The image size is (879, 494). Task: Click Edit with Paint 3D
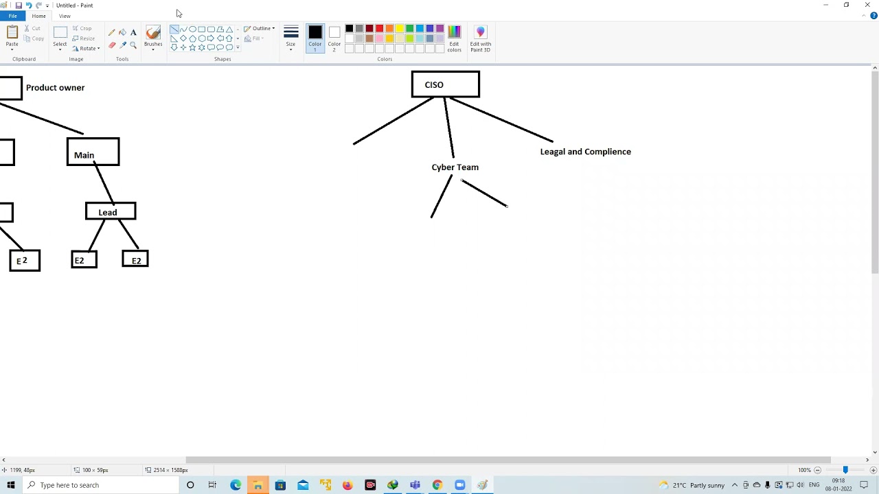tap(481, 39)
